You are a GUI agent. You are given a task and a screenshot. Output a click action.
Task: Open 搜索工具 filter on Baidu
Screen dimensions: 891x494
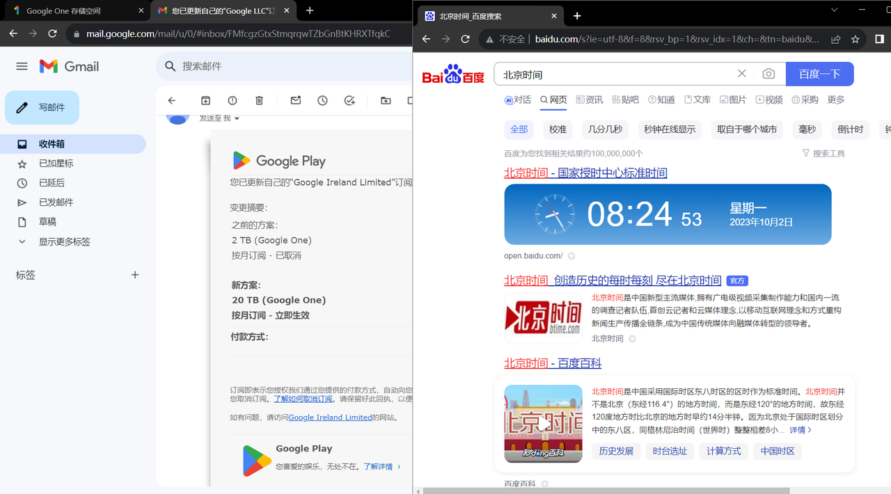pyautogui.click(x=823, y=153)
